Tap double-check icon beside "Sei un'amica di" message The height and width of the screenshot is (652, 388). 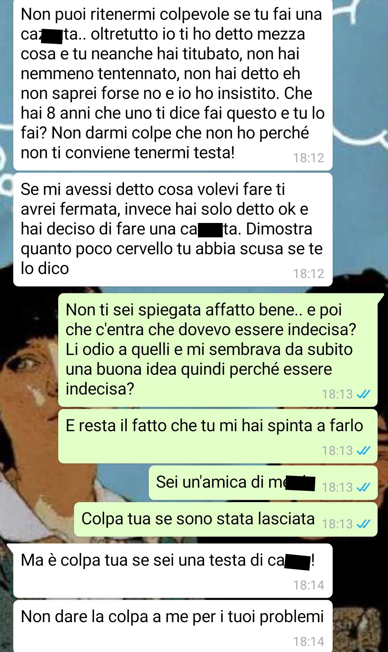coord(363,487)
